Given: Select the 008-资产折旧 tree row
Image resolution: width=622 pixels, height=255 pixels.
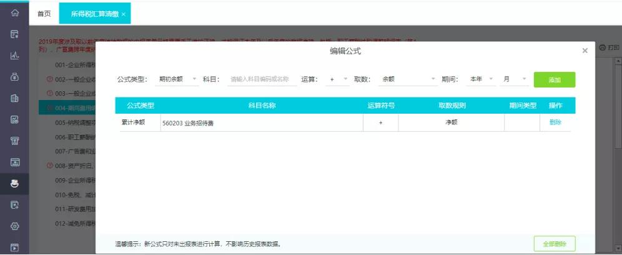Looking at the screenshot, I should tap(67, 166).
